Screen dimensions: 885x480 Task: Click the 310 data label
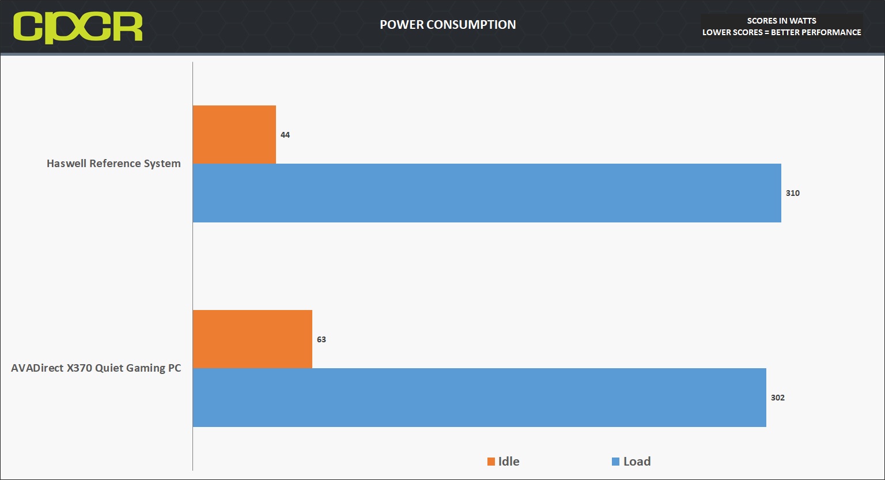click(793, 193)
